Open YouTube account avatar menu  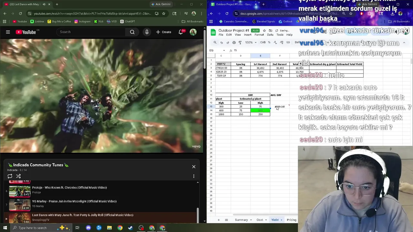[x=193, y=32]
